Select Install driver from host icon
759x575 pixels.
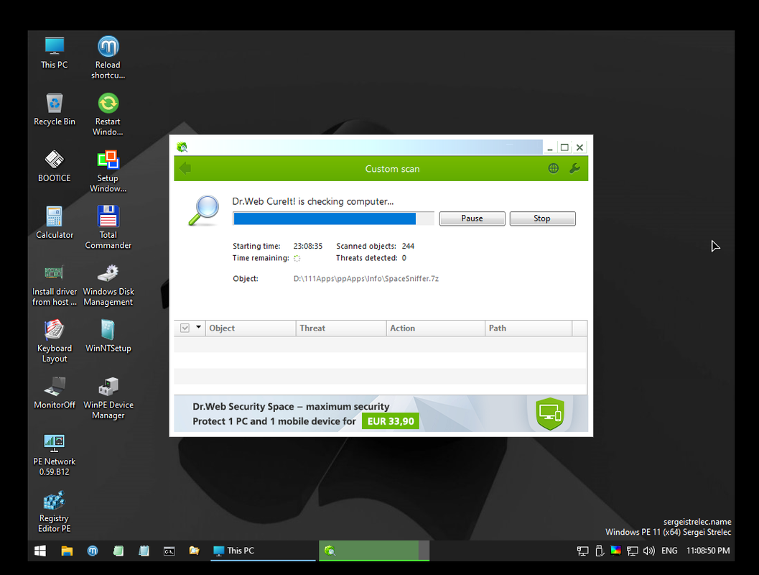tap(55, 285)
